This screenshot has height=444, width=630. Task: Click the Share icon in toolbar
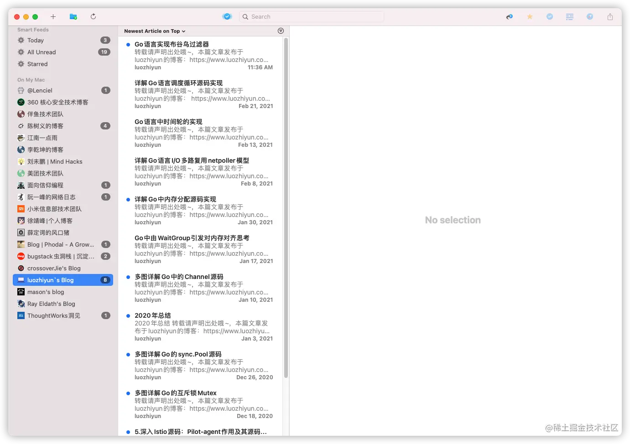tap(610, 16)
